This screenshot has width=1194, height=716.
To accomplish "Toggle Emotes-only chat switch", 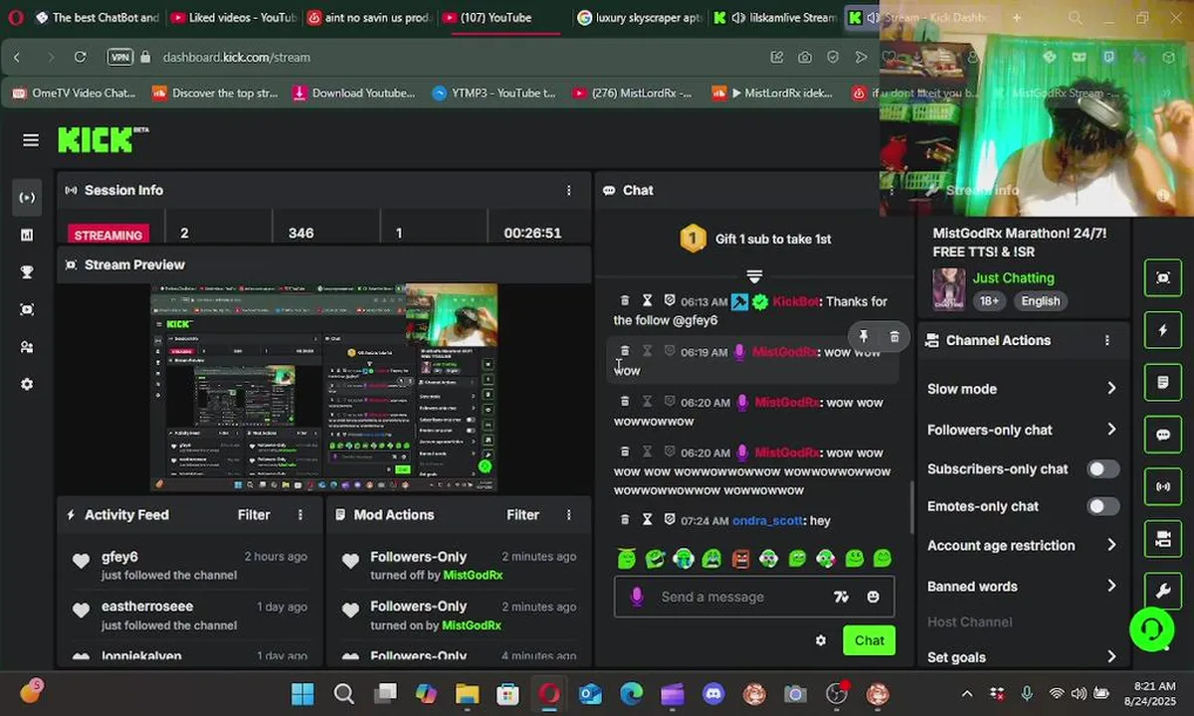I will 1102,507.
